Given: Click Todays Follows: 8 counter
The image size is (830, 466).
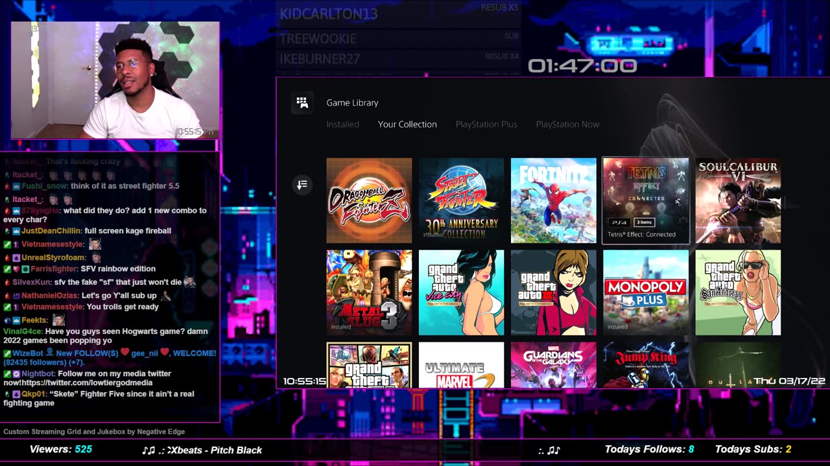Looking at the screenshot, I should [x=649, y=449].
